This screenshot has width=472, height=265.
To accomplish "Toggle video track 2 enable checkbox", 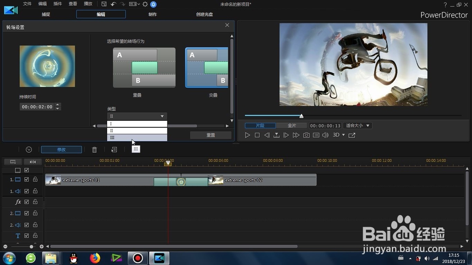I will pos(26,213).
